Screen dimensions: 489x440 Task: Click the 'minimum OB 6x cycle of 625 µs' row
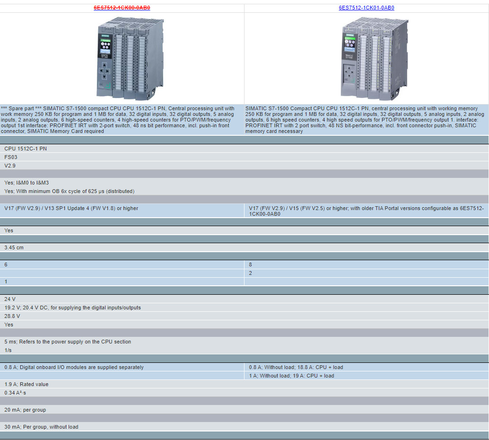[x=244, y=191]
